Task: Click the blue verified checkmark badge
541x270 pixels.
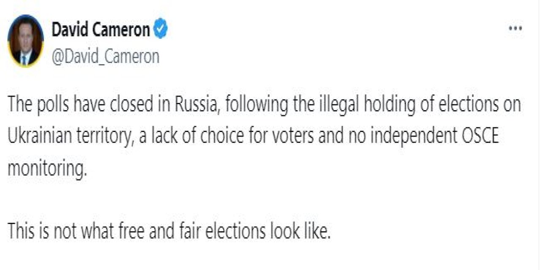Action: click(161, 30)
